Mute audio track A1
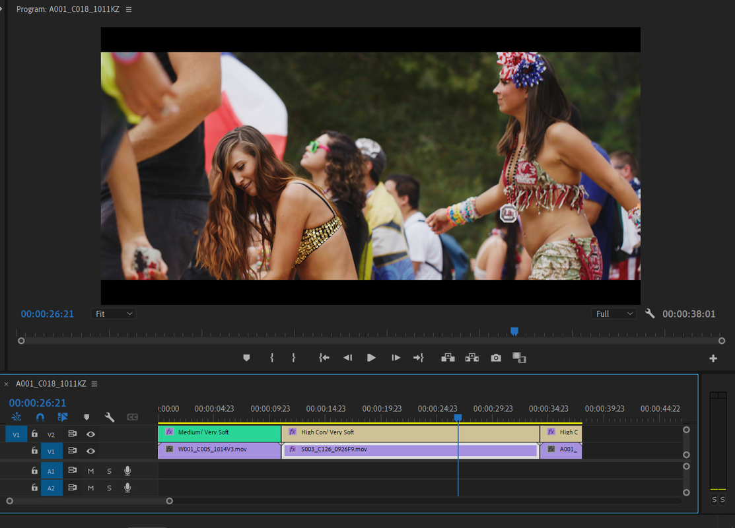Image resolution: width=735 pixels, height=528 pixels. tap(90, 471)
